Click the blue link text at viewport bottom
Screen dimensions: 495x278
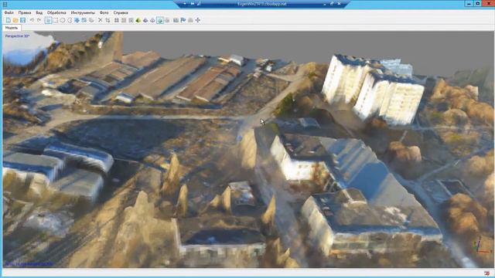click(x=29, y=264)
